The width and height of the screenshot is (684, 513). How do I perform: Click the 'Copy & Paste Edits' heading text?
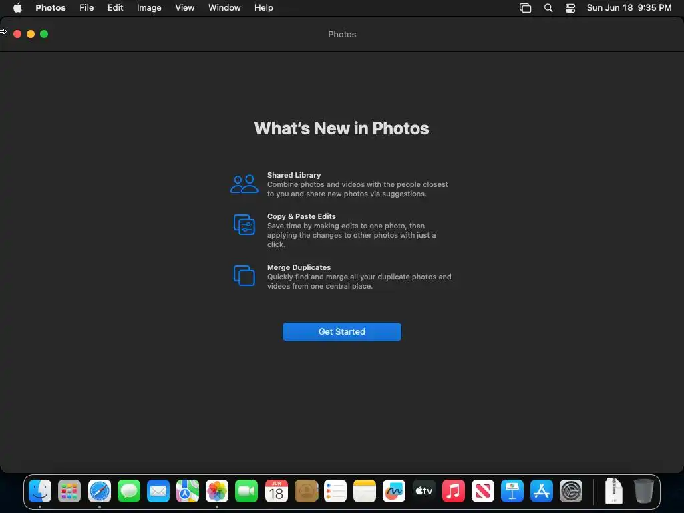click(x=301, y=216)
